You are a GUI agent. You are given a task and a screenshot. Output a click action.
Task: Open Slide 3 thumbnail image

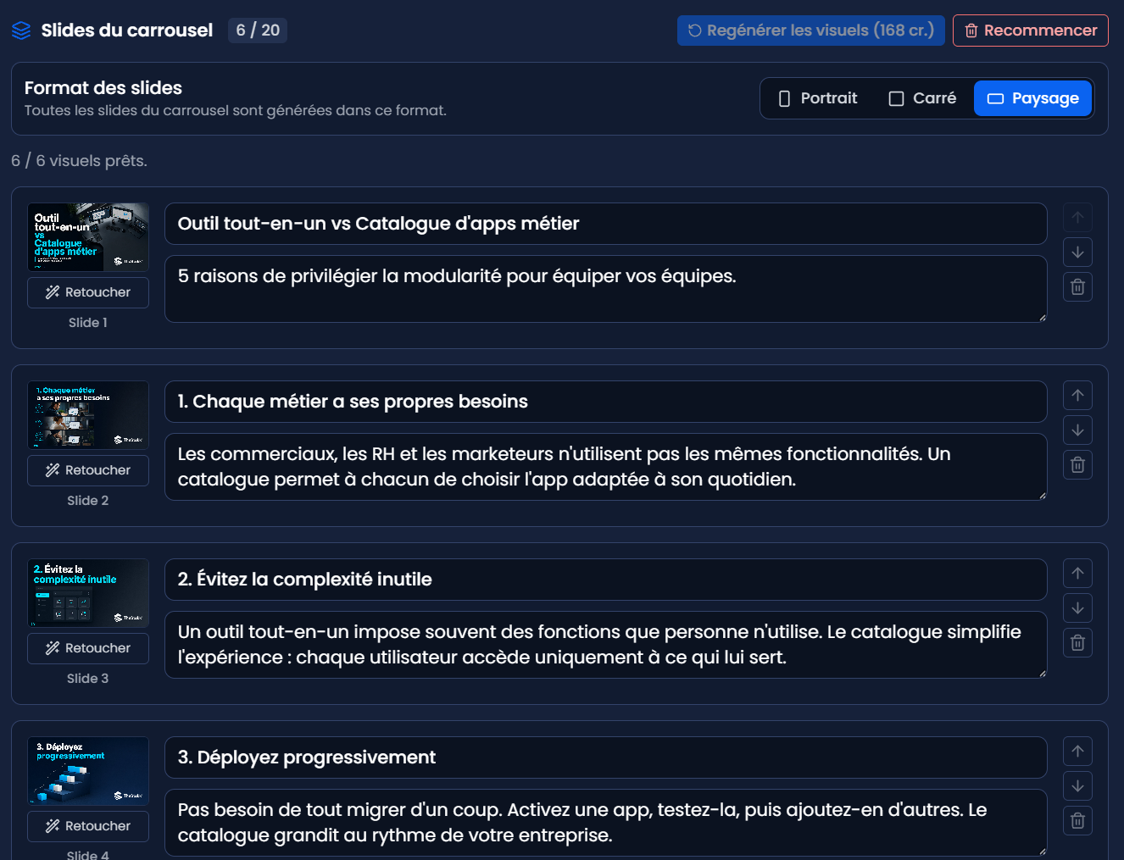coord(88,593)
